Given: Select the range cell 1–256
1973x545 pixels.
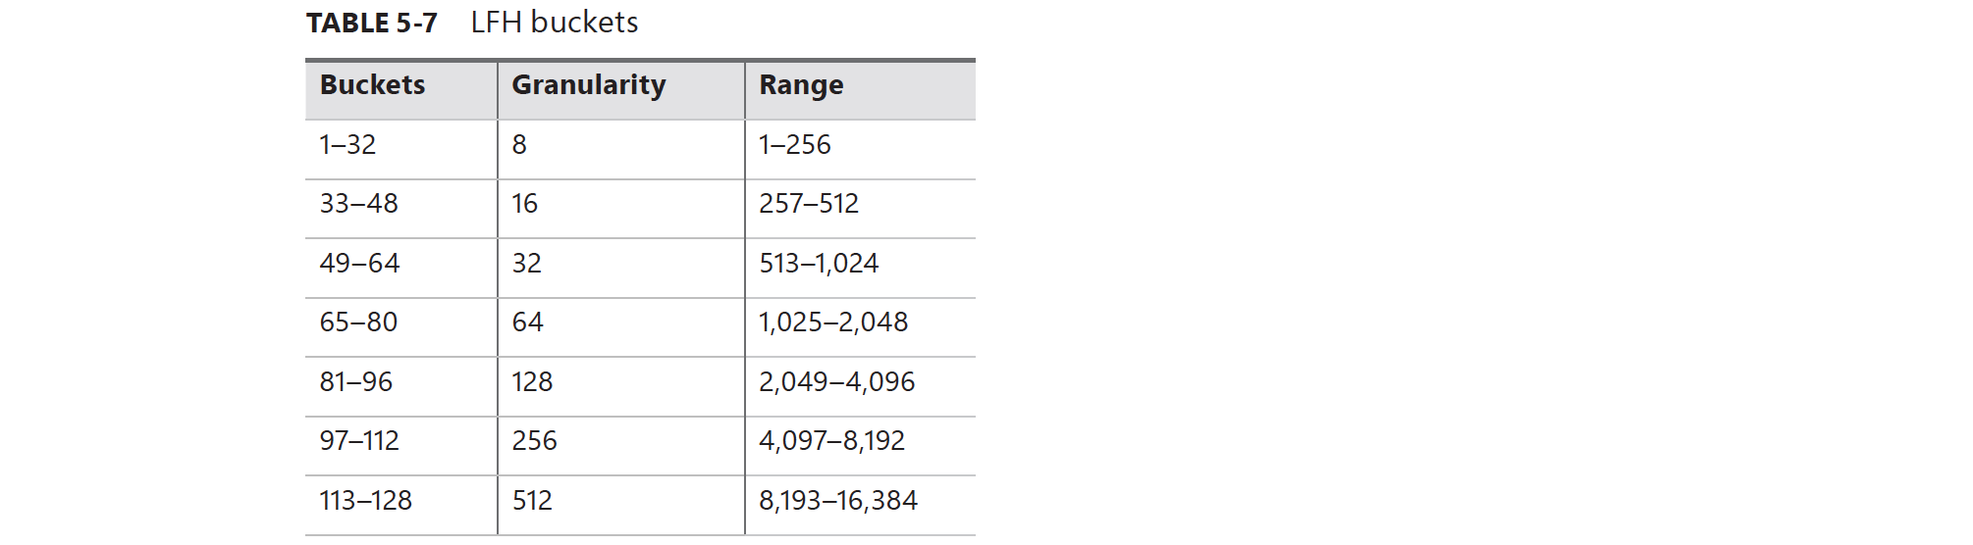Looking at the screenshot, I should [795, 145].
